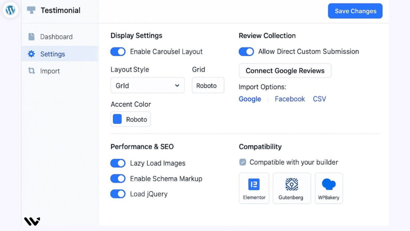Click the Grid field showing Roboto
Screen dimensions: 410x231
208,86
